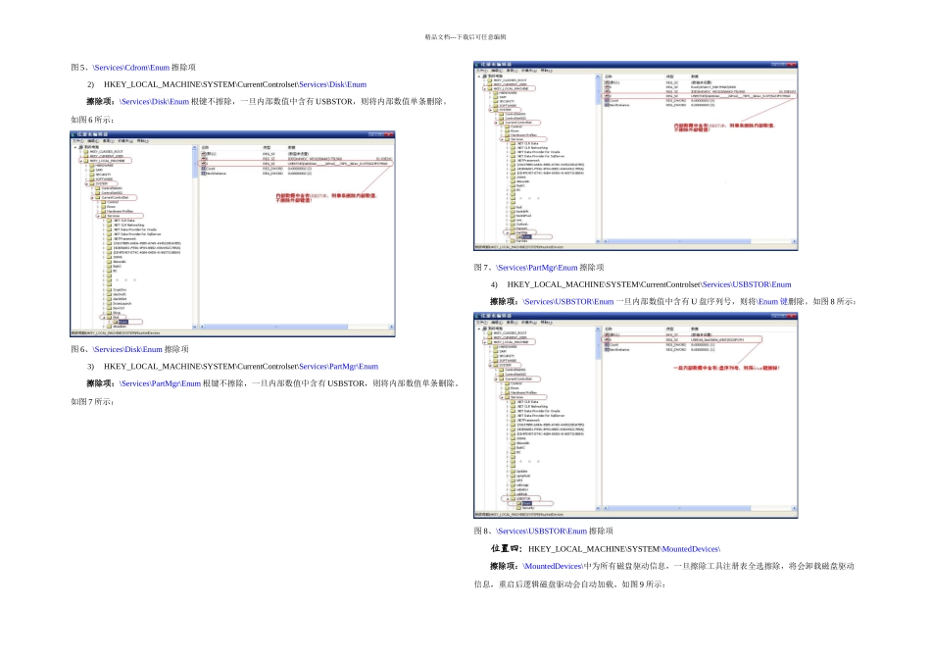Click PartMgr folder icon in Figure 7 tree
The width and height of the screenshot is (931, 659).
tap(514, 232)
